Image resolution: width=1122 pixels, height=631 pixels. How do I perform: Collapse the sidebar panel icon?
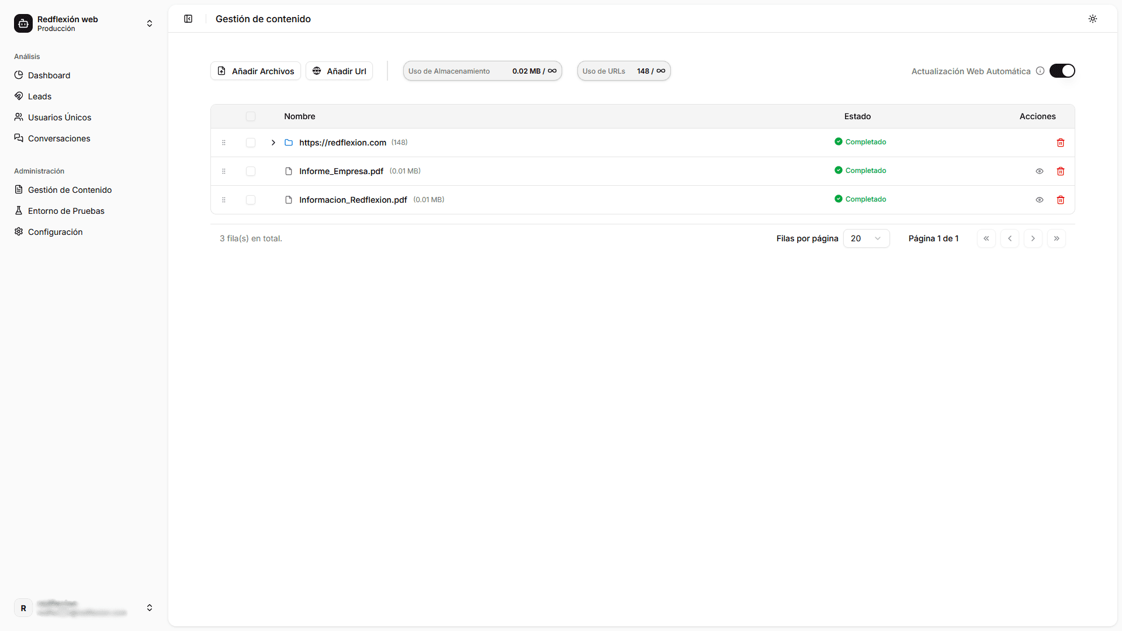[x=188, y=19]
